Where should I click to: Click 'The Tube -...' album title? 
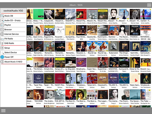tap(145, 101)
